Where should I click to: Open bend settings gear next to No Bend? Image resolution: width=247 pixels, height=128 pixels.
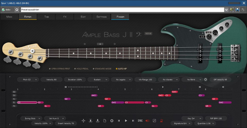tap(206, 79)
